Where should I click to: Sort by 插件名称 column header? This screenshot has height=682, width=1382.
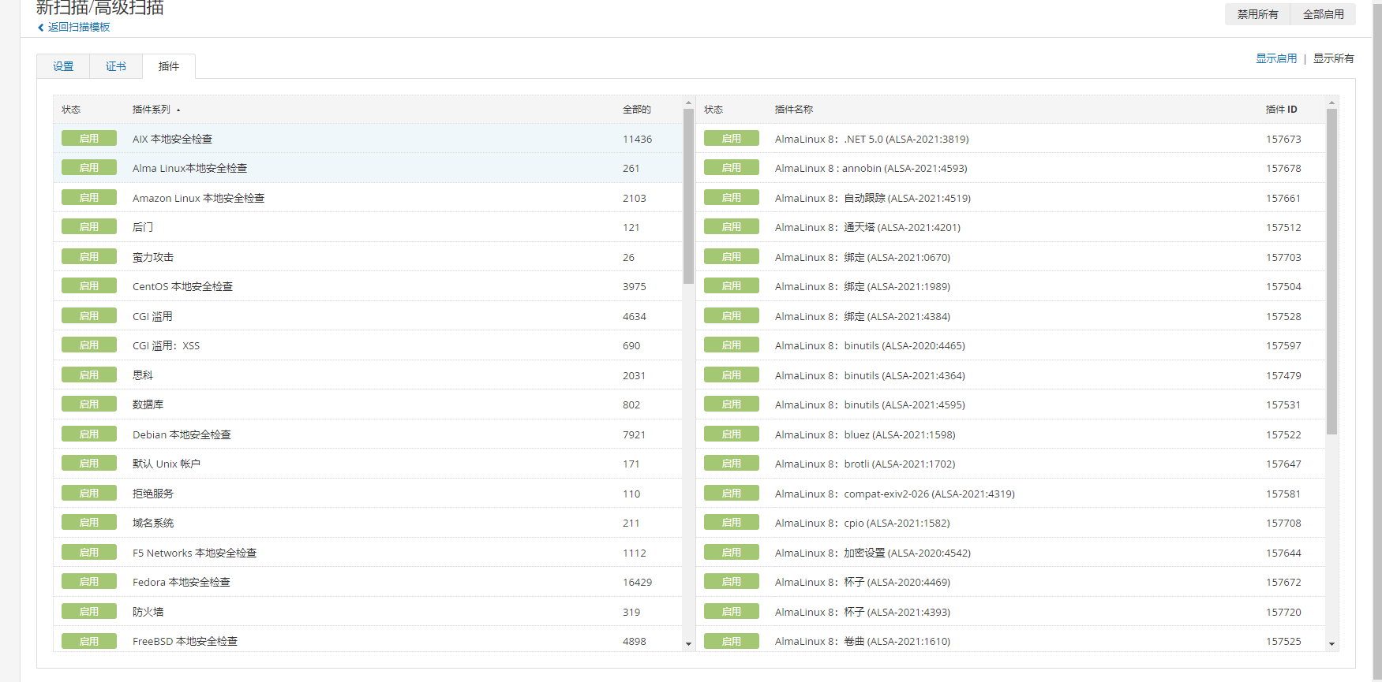point(794,110)
